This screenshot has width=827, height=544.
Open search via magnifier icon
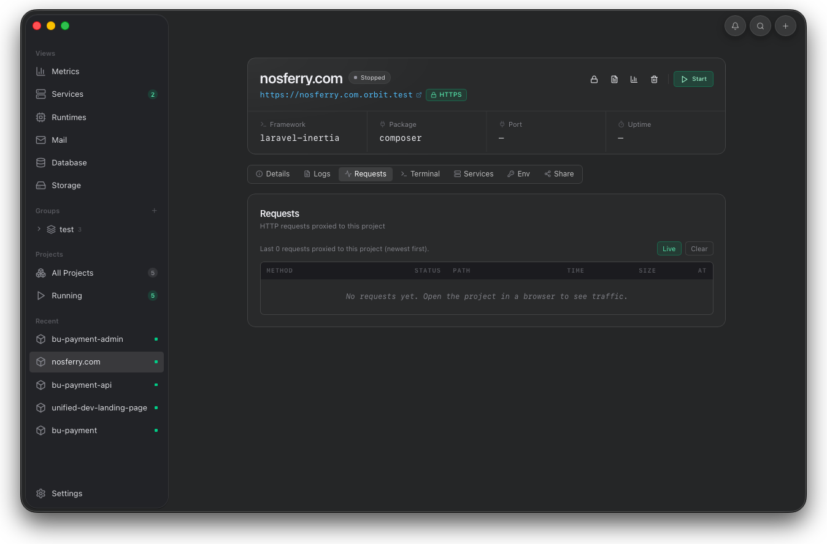pos(760,26)
